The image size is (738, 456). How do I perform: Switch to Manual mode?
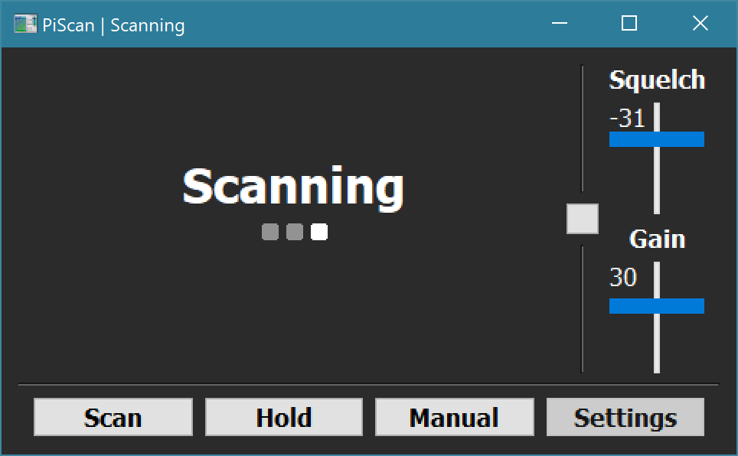(454, 418)
